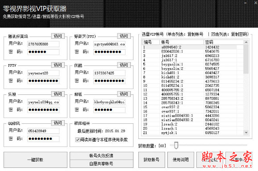This screenshot has width=258, height=171.
Task: Click QQ旋风 password field
Action: coord(43,139)
